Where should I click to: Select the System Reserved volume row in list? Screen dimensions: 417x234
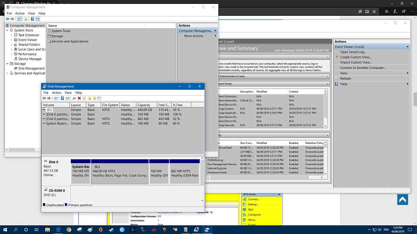(x=122, y=123)
